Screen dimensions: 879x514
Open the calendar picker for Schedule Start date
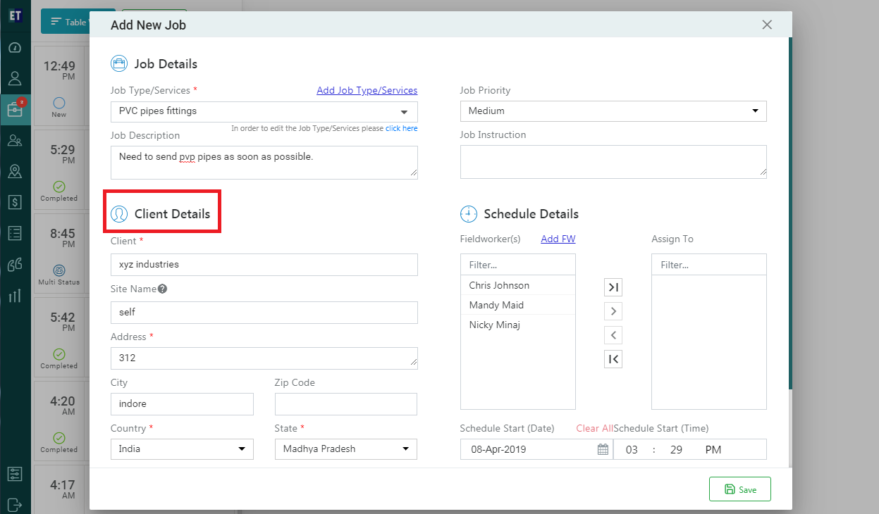click(603, 449)
